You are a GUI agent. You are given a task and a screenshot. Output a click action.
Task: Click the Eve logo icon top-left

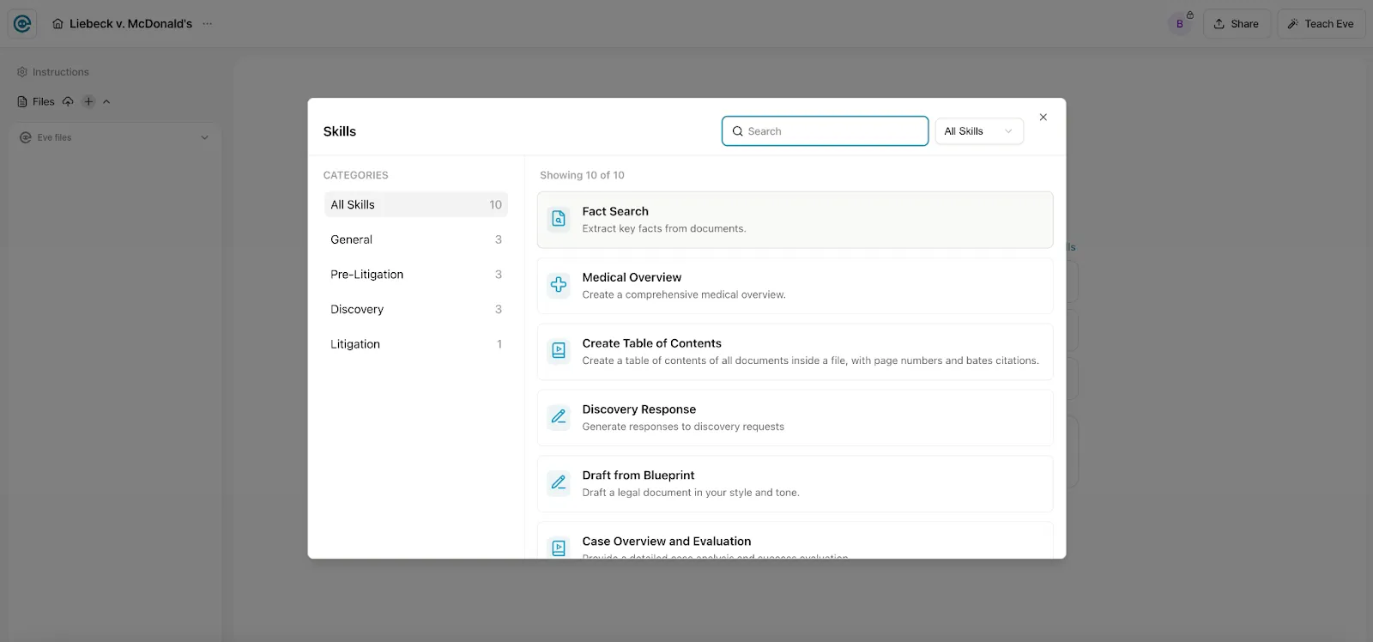pyautogui.click(x=22, y=24)
